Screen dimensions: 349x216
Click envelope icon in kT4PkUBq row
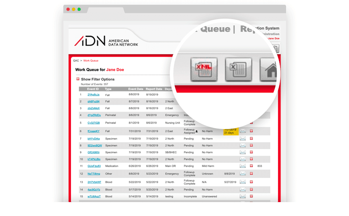point(243,159)
